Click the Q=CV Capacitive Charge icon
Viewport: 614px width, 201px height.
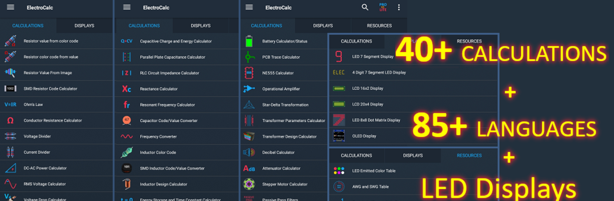[127, 41]
